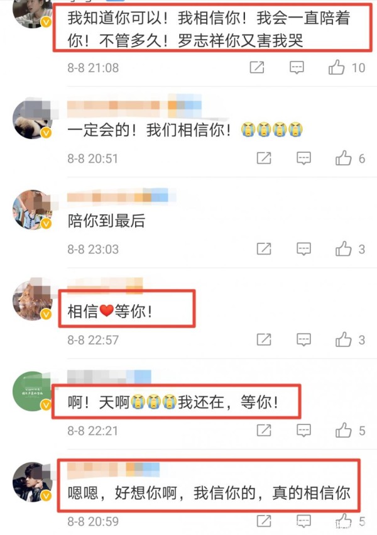Like the comment posted at 8-8 22:21

click(x=343, y=430)
